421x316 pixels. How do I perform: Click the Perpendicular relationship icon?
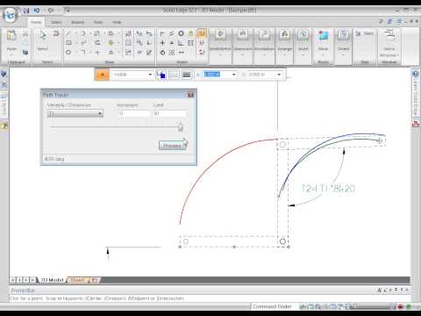click(181, 43)
